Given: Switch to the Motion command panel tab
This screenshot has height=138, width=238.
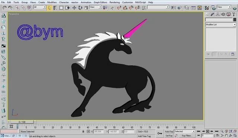Looking at the screenshot, I should click(223, 14).
